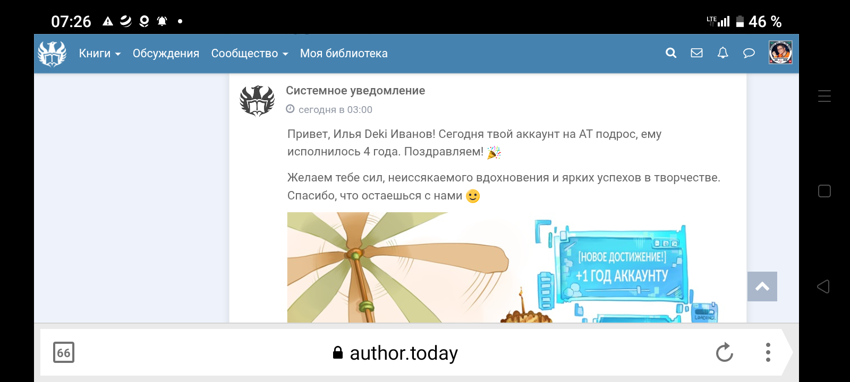850x382 pixels.
Task: Open the Моя библиотека menu item
Action: coord(344,54)
